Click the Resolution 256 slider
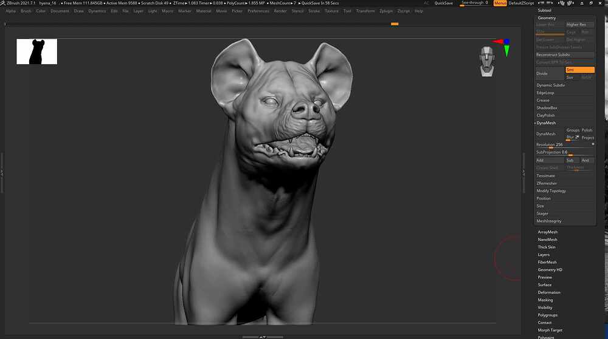Image resolution: width=608 pixels, height=339 pixels. 563,144
